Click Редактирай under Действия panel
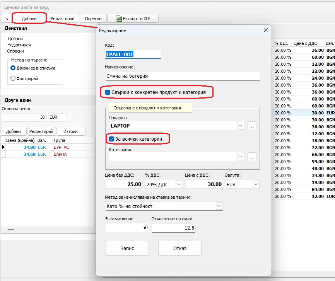The image size is (335, 281). pos(19,45)
